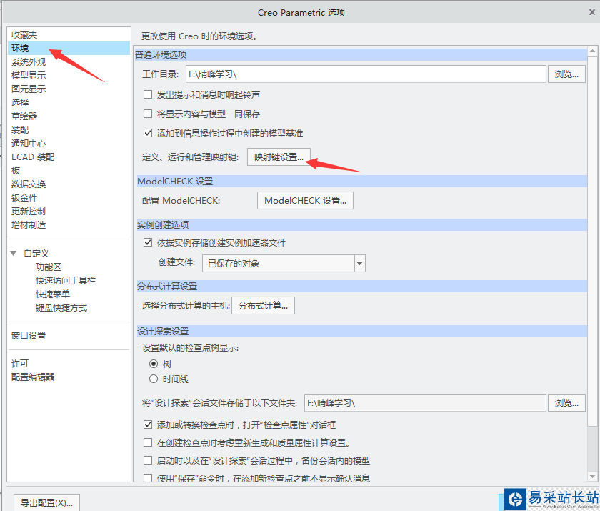Viewport: 600px width, 511px height.
Task: Select 快捷菜单 customization
Action: tap(53, 294)
